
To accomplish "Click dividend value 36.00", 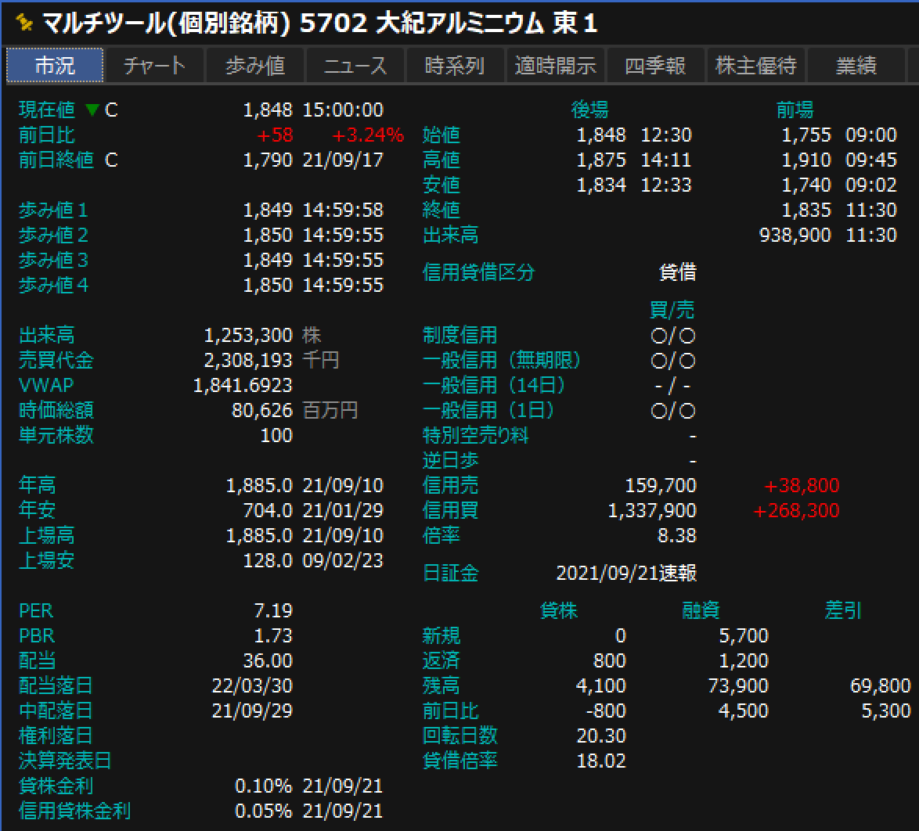I will pos(268,660).
